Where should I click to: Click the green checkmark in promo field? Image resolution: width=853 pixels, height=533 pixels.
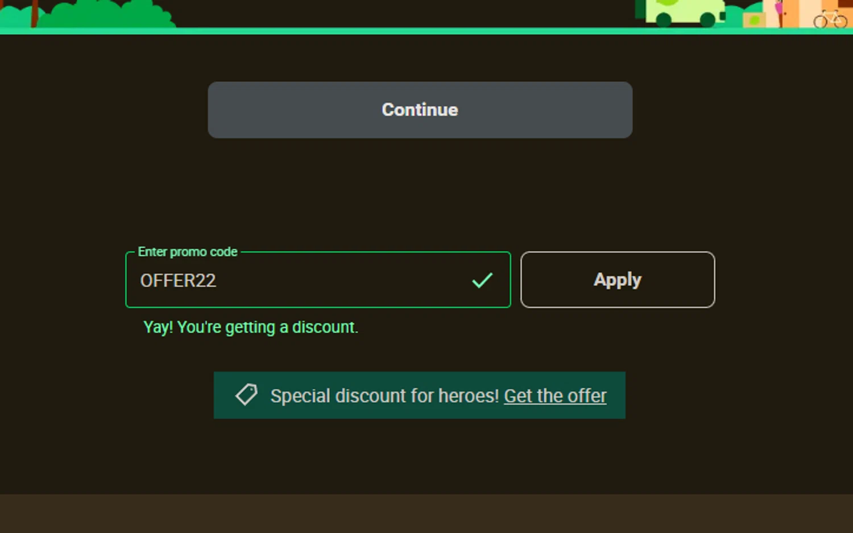point(482,280)
